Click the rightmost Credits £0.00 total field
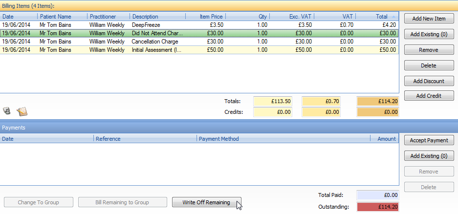Viewport: 458px width, 216px height. (378, 112)
